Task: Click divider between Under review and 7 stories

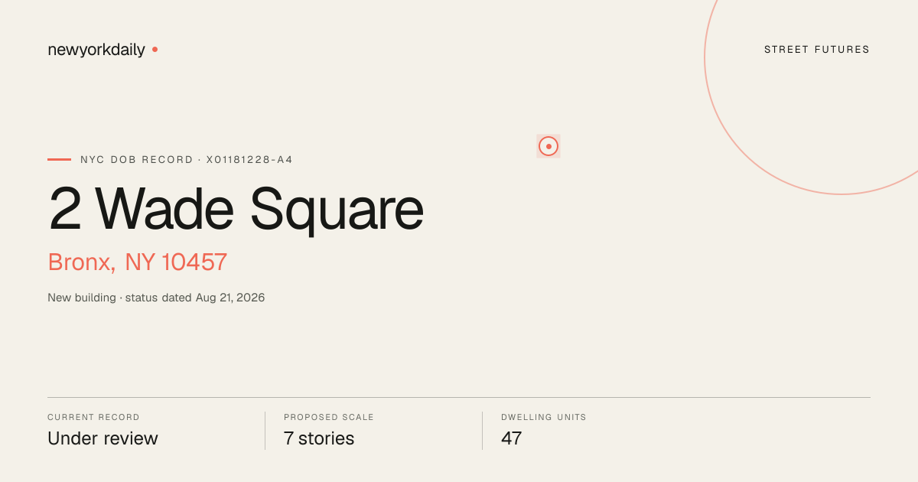Action: click(265, 431)
